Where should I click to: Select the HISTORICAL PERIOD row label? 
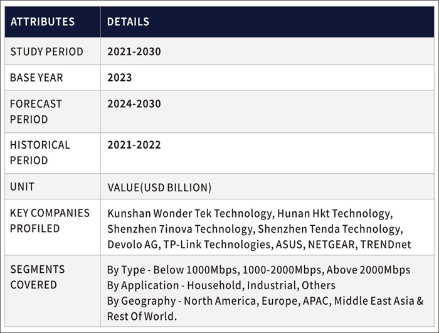click(40, 152)
